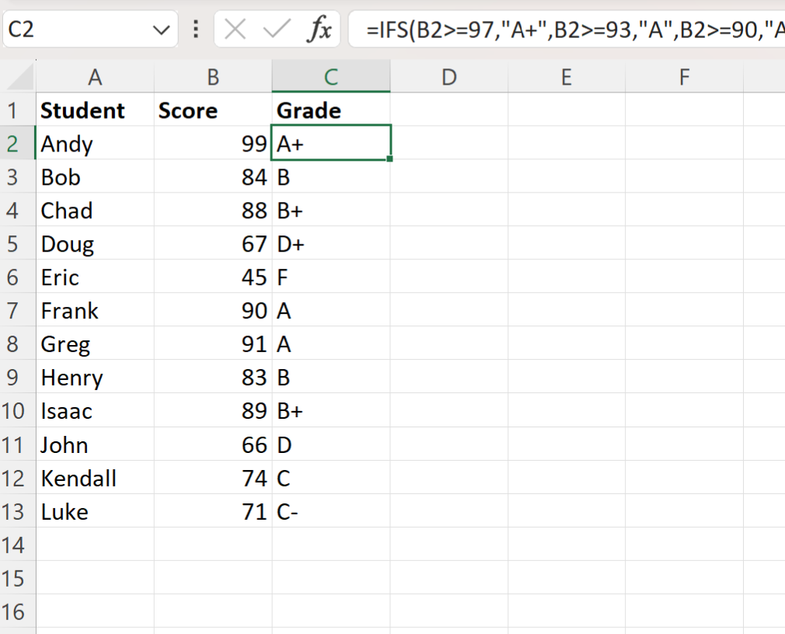Image resolution: width=785 pixels, height=634 pixels.
Task: Open the Name Box dropdown arrow
Action: click(x=161, y=29)
